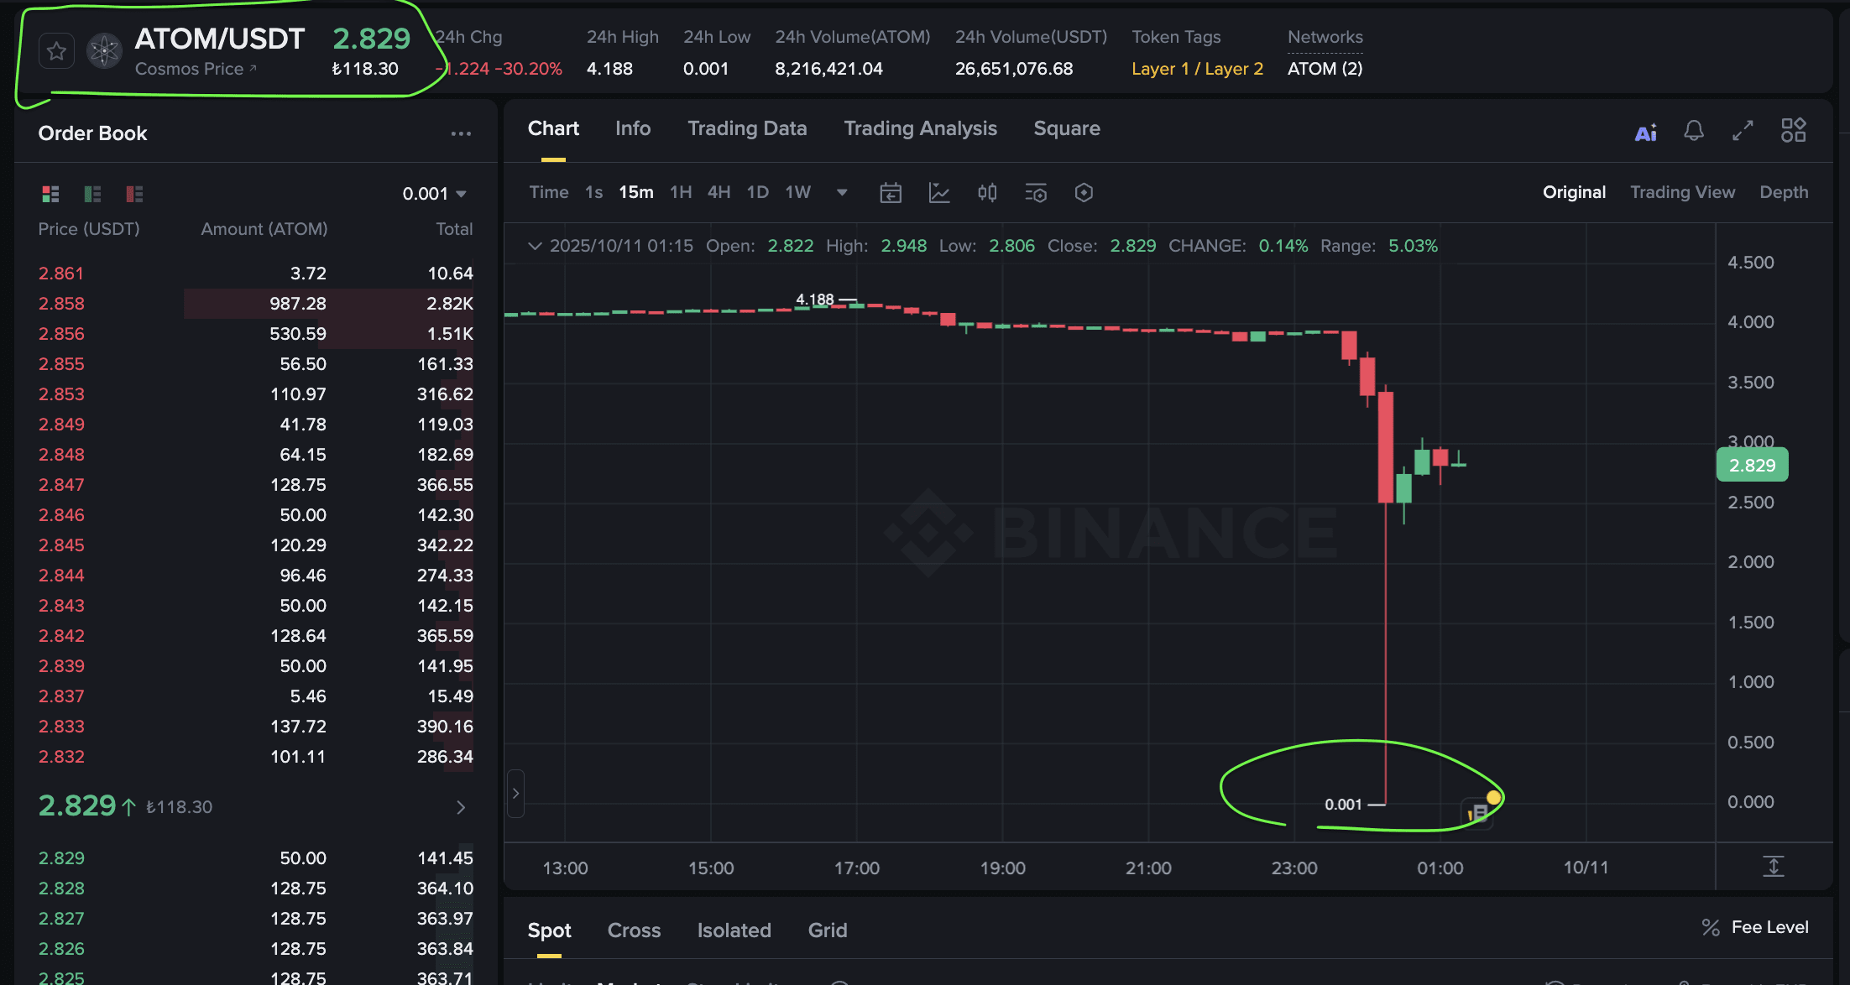Click the ATOM coin logo icon
This screenshot has width=1850, height=985.
[105, 52]
